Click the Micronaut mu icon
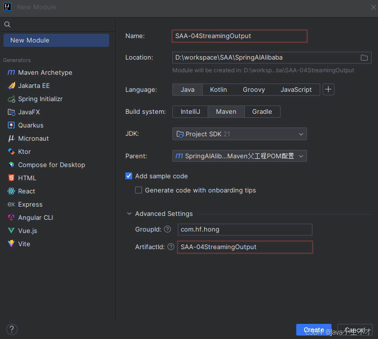This screenshot has height=339, width=378. (11, 139)
